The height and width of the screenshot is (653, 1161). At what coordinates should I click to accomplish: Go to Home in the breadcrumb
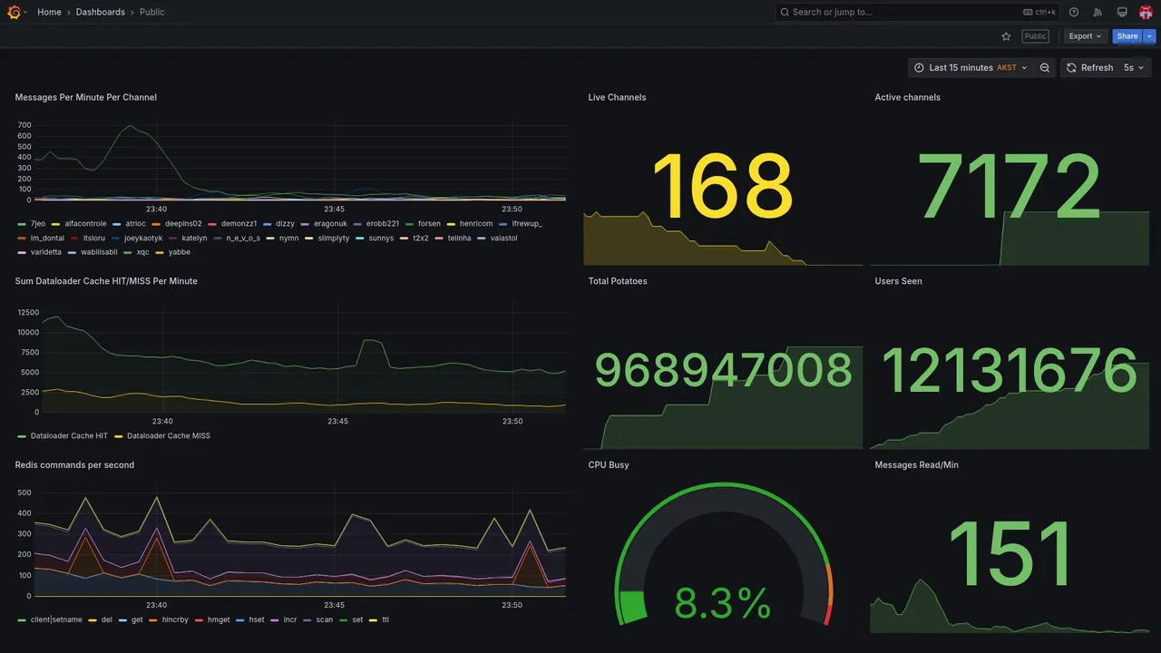[x=49, y=12]
